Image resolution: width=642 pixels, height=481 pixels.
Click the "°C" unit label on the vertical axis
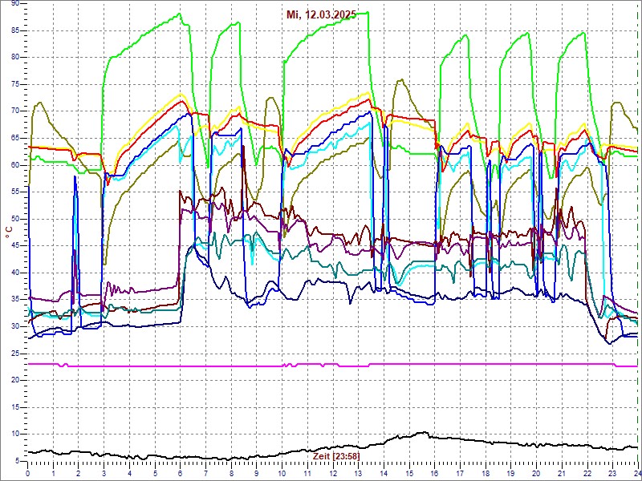[x=9, y=233]
